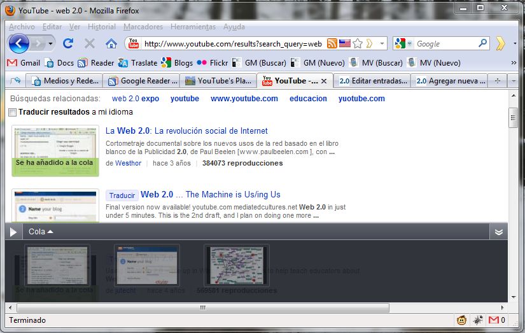Open the GM (Buscar) bookmark
This screenshot has width=525, height=333.
[259, 62]
